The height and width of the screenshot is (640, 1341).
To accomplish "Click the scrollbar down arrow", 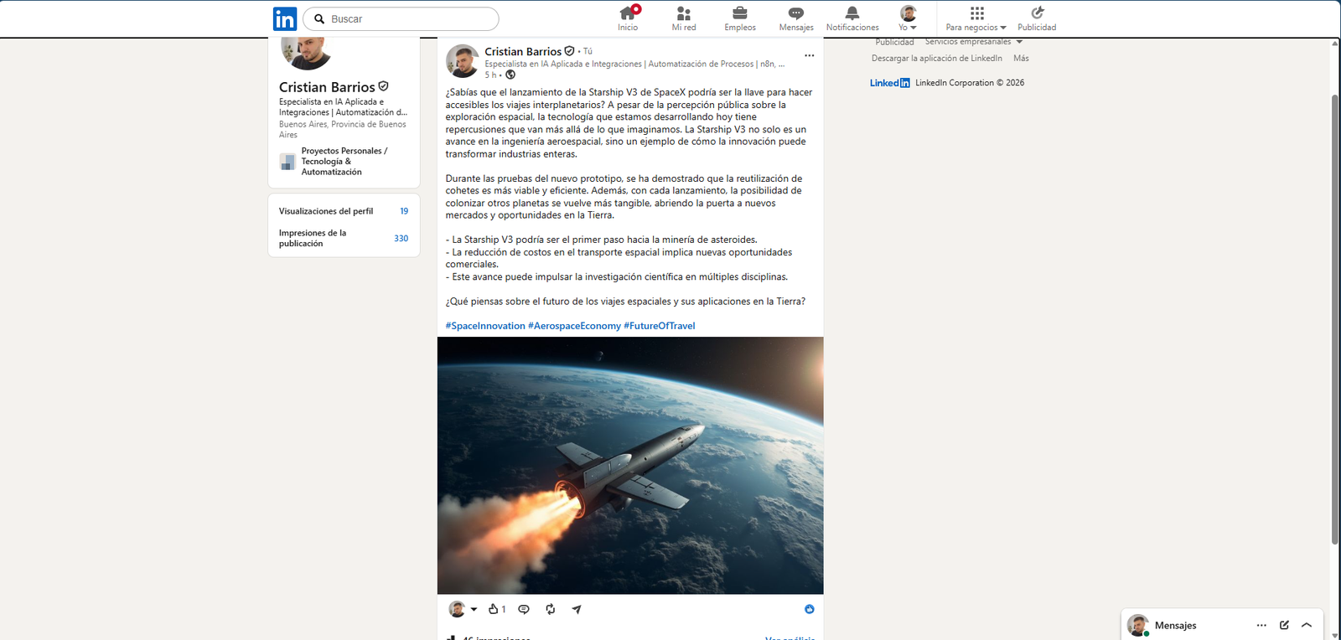I will [x=1335, y=635].
